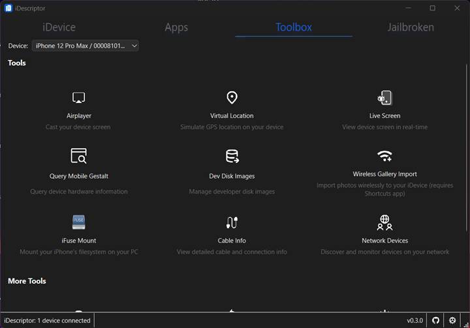Select the Toolbox tab
This screenshot has width=470, height=328.
[294, 27]
